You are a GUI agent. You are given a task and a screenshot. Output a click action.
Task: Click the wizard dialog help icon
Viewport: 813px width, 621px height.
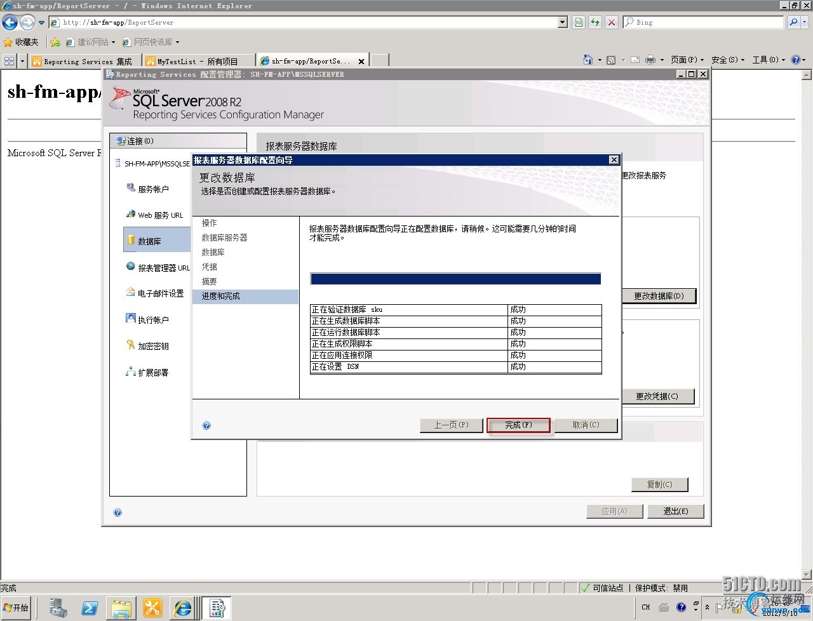[206, 425]
